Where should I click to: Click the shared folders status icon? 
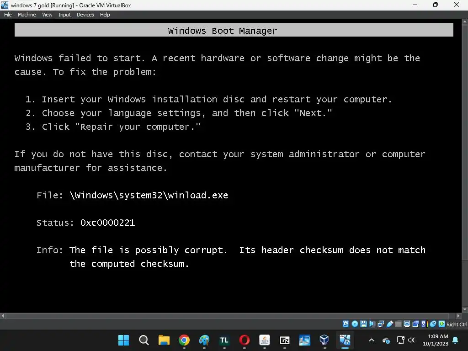398,324
